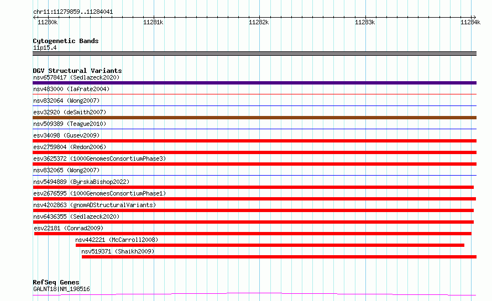Click the nsv509389 (Teague2010) label
Viewport: 492px width, 301px height.
pyautogui.click(x=70, y=124)
